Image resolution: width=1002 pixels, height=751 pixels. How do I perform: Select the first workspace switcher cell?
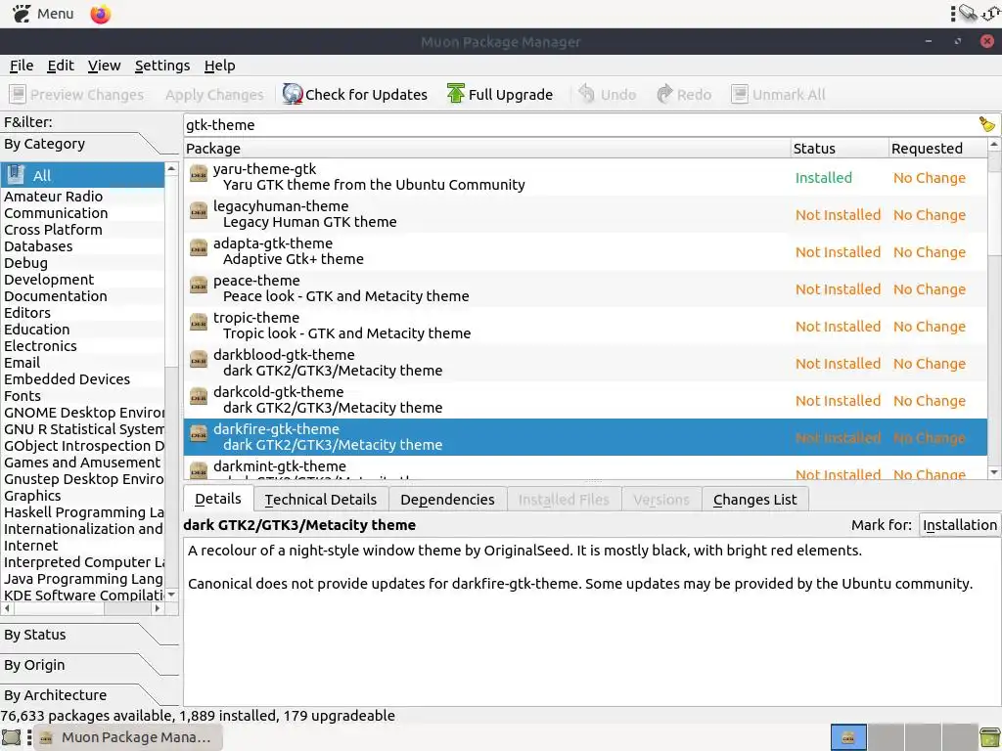point(848,737)
